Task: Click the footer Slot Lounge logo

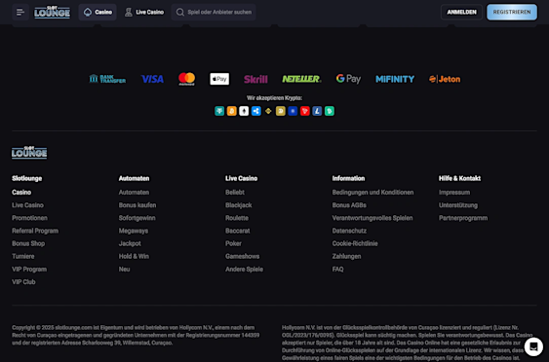Action: (29, 153)
